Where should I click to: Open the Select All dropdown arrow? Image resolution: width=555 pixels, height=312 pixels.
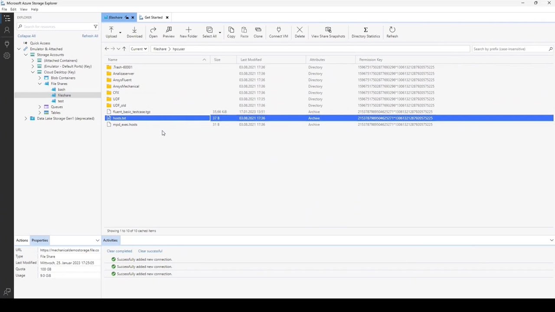coord(220,32)
